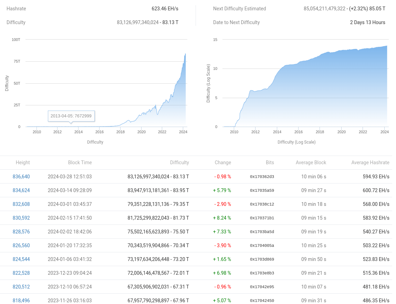Click block height 832,608
The height and width of the screenshot is (304, 396).
pyautogui.click(x=21, y=204)
